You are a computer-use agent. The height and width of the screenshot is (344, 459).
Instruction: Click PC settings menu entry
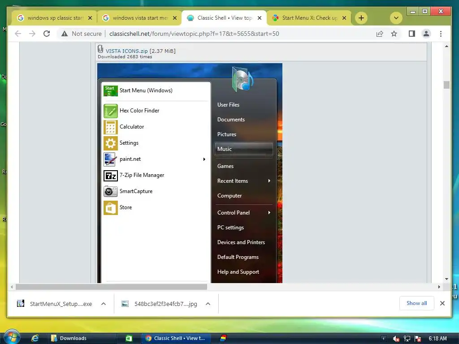[x=231, y=228]
